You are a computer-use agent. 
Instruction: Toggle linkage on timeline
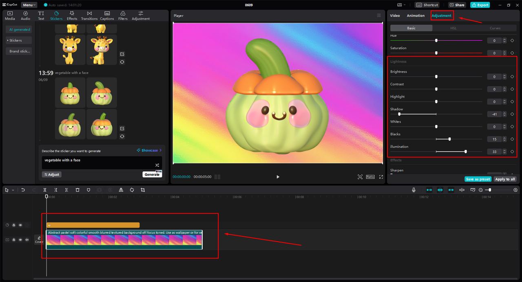click(x=451, y=190)
